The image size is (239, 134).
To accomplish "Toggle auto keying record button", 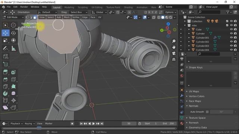I will tap(72, 124).
